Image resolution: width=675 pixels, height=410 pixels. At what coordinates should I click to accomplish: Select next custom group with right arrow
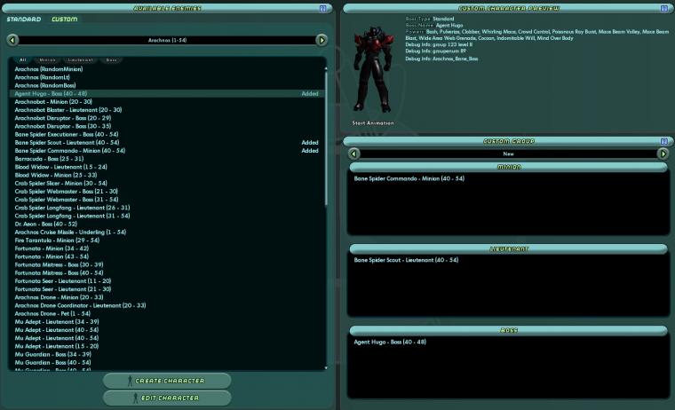[663, 154]
